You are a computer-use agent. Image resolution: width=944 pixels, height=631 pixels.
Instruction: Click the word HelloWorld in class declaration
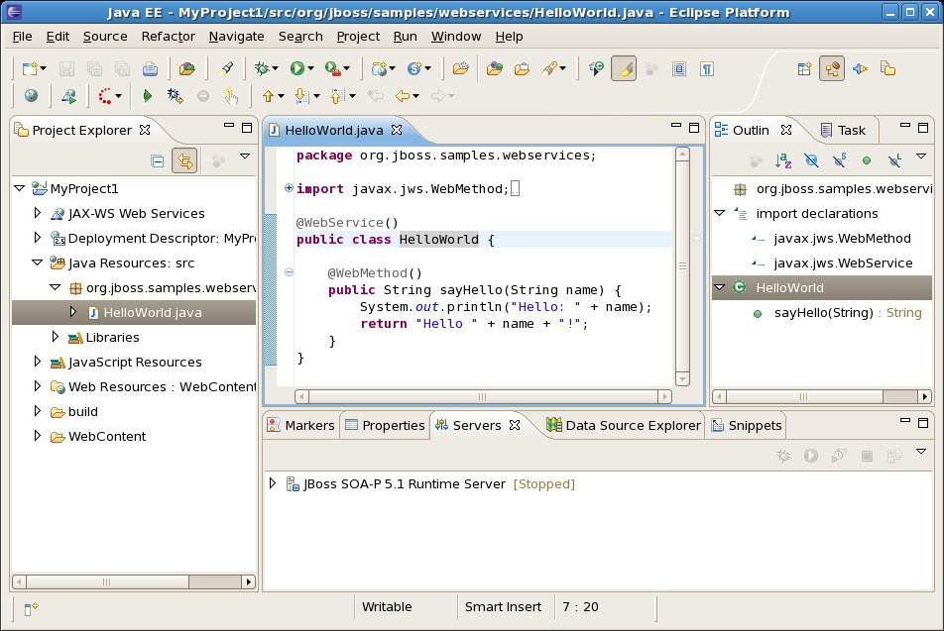pos(439,240)
